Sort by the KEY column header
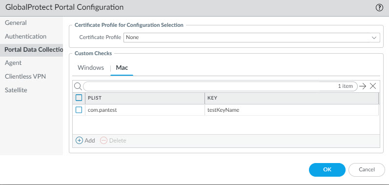This screenshot has width=389, height=185. tap(291, 98)
